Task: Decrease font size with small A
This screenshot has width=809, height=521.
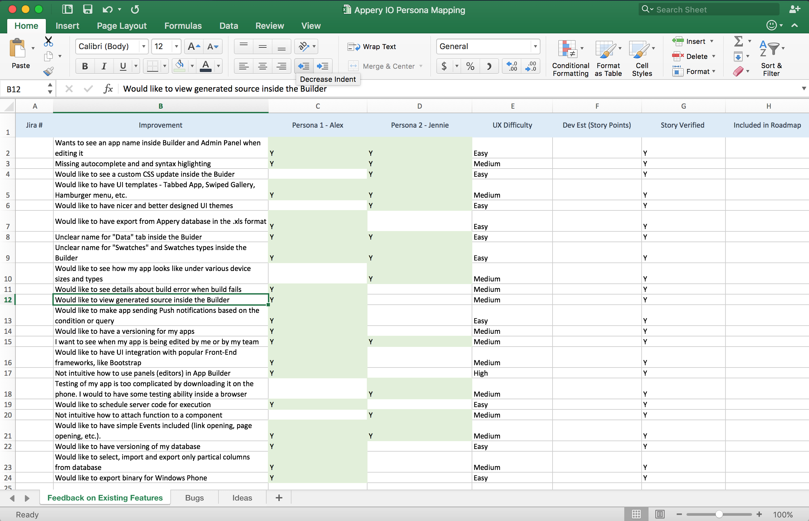Action: [213, 46]
